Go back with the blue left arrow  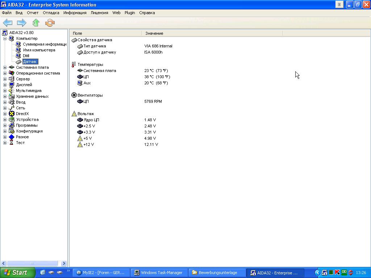coord(8,23)
